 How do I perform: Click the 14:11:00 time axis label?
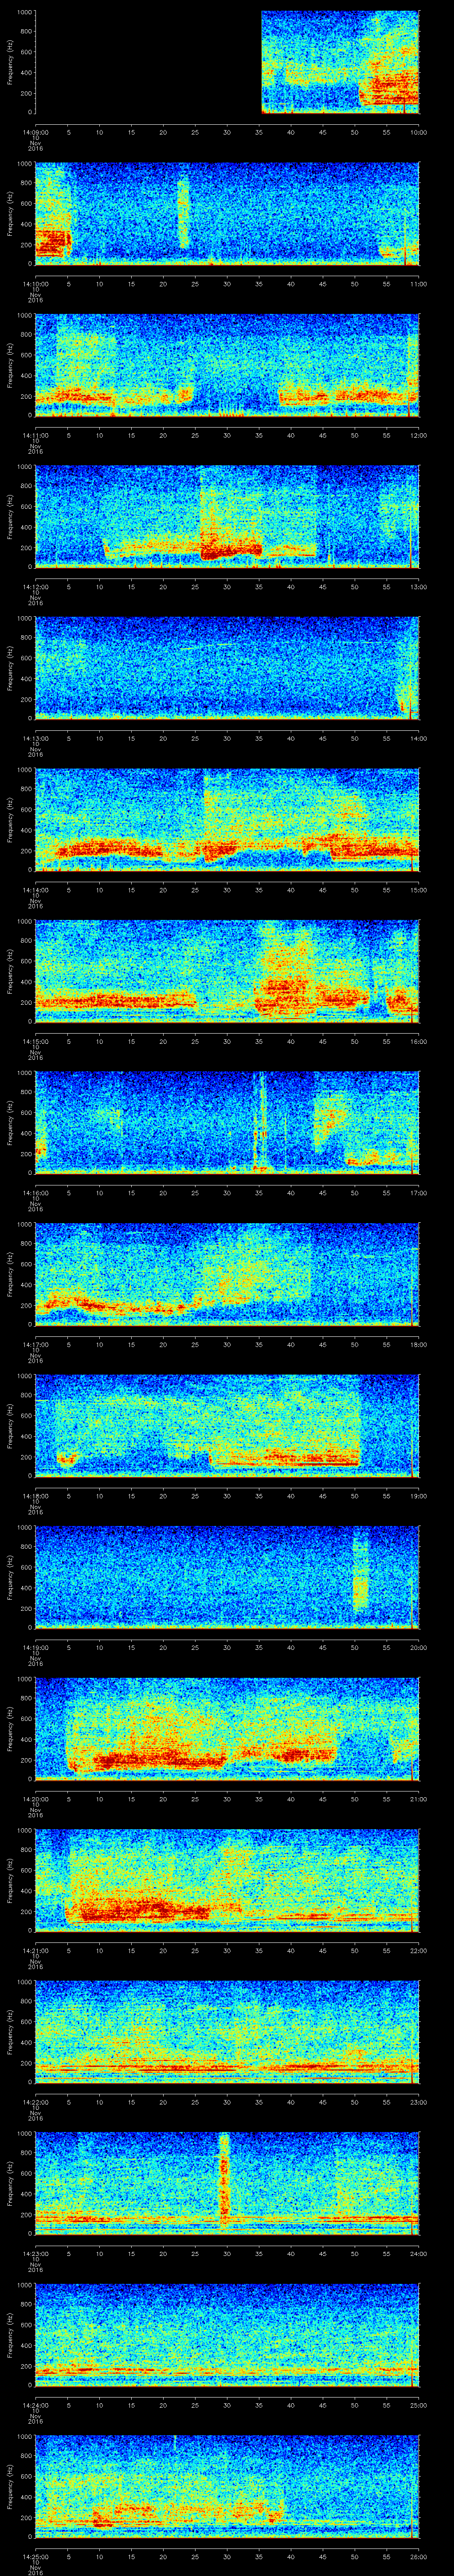point(35,435)
